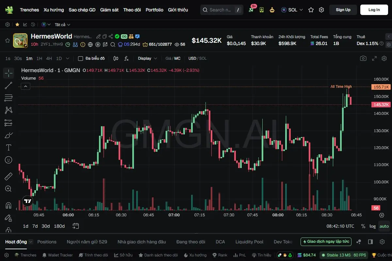Switch to the Liquidity Pool tab
The height and width of the screenshot is (261, 392).
pyautogui.click(x=249, y=242)
